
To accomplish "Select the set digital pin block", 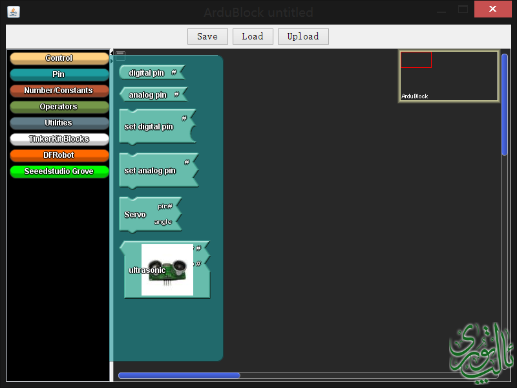I will [157, 127].
